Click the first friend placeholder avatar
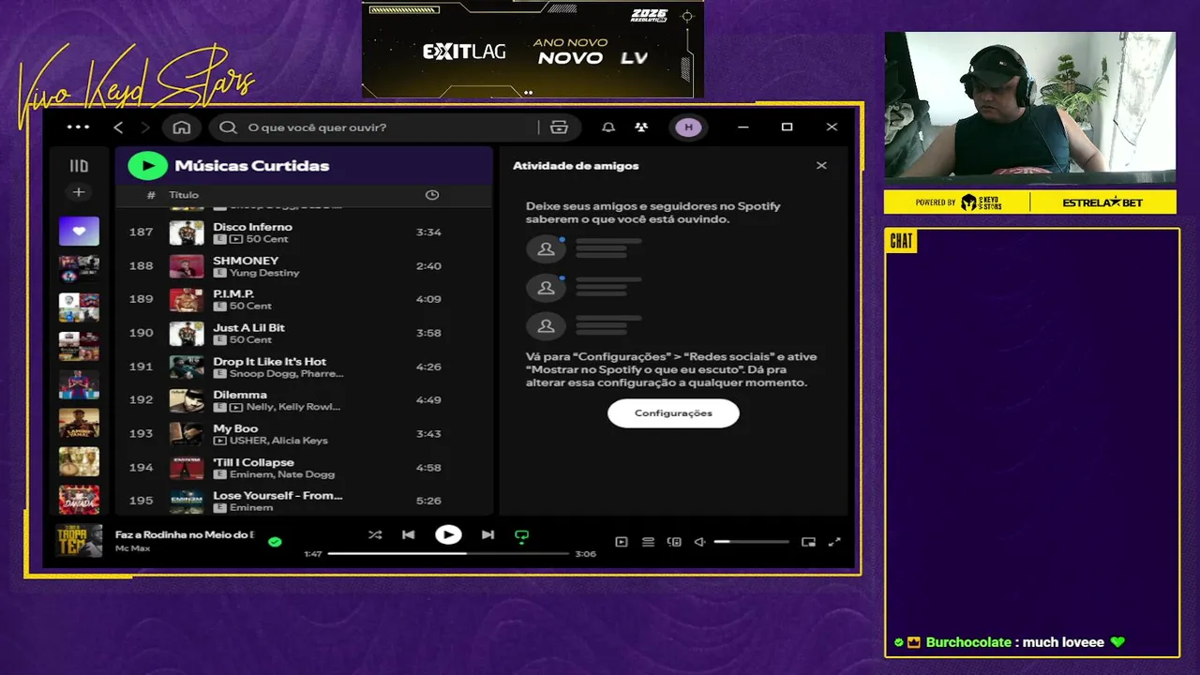1200x675 pixels. (x=546, y=249)
